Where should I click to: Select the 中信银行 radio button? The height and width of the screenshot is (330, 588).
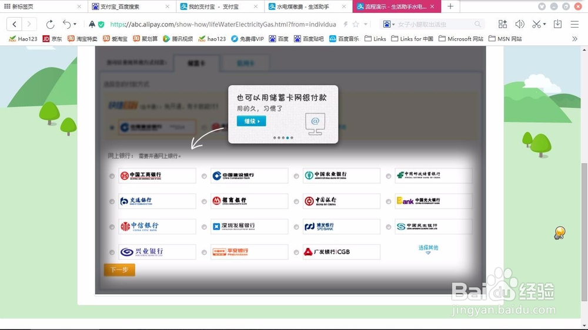(x=112, y=227)
